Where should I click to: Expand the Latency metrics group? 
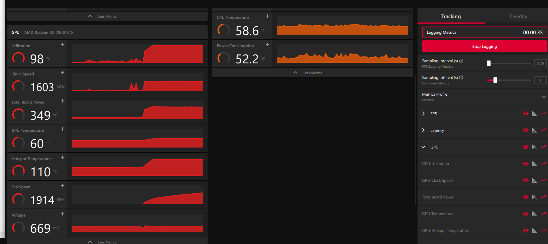423,130
